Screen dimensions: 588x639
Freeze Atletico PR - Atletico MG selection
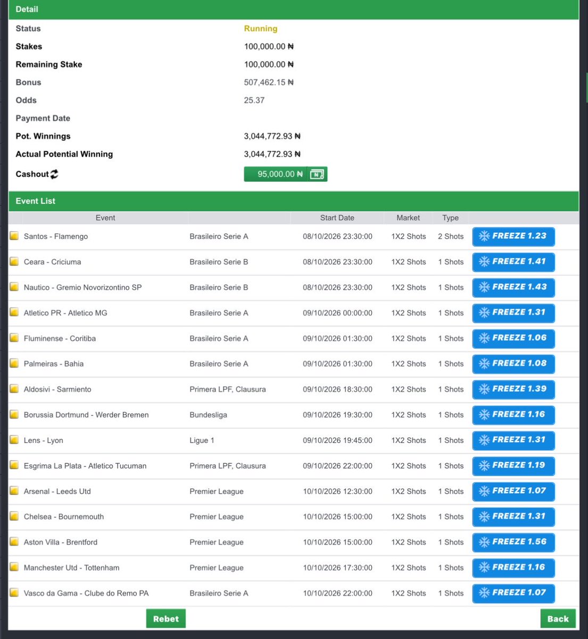(x=514, y=313)
